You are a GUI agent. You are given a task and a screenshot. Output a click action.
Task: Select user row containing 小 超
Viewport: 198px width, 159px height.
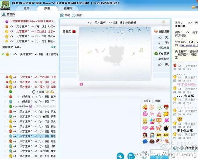[x=33, y=146]
